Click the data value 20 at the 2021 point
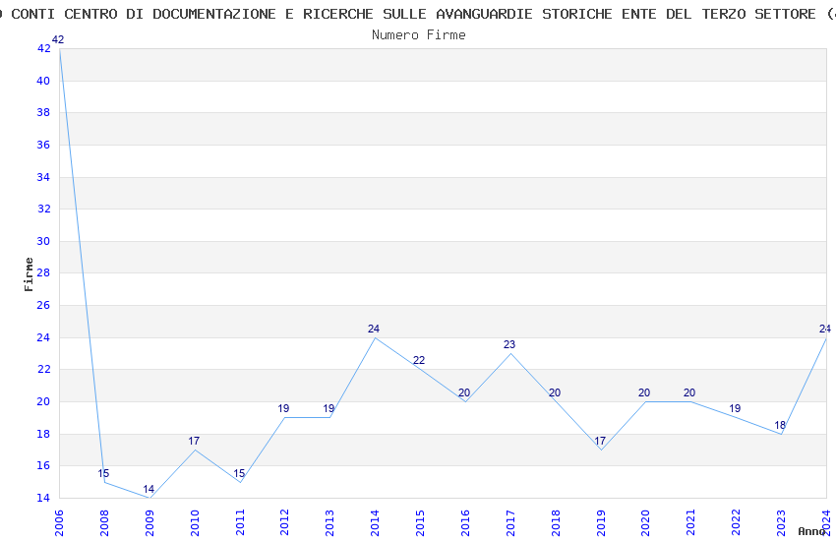836x541 pixels. pyautogui.click(x=689, y=392)
